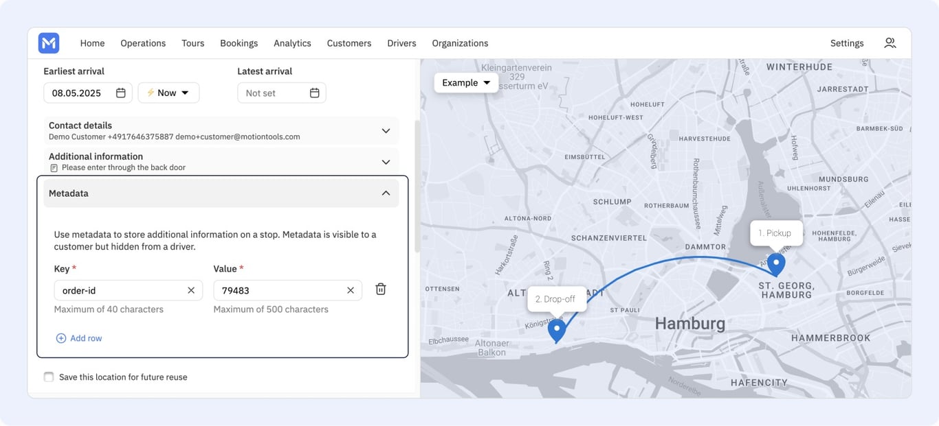Open the Analytics menu
The width and height of the screenshot is (939, 426).
tap(292, 43)
